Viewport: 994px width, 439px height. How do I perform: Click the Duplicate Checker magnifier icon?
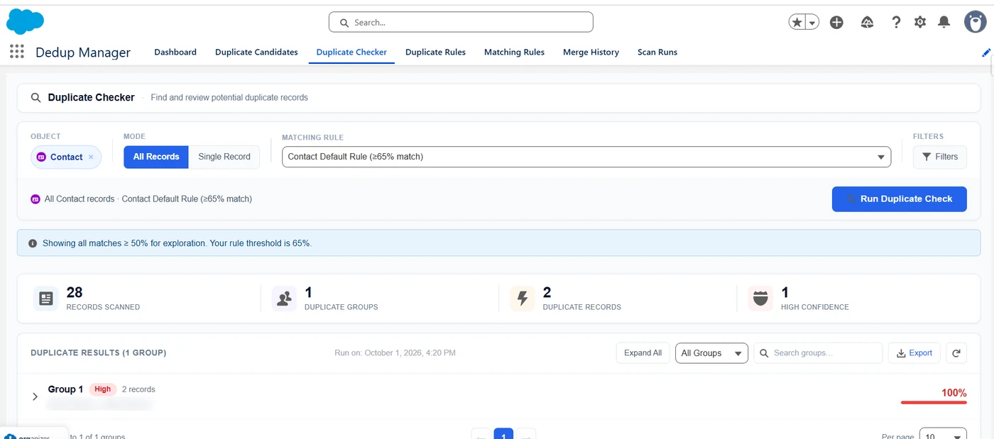click(x=35, y=98)
